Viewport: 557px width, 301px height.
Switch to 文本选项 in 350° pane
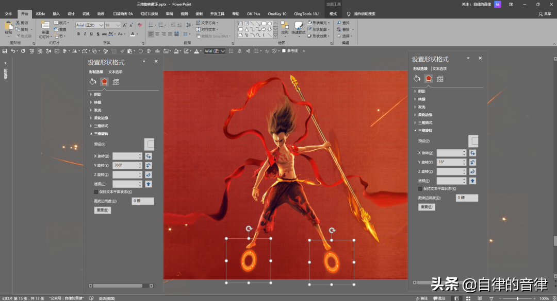tap(116, 72)
